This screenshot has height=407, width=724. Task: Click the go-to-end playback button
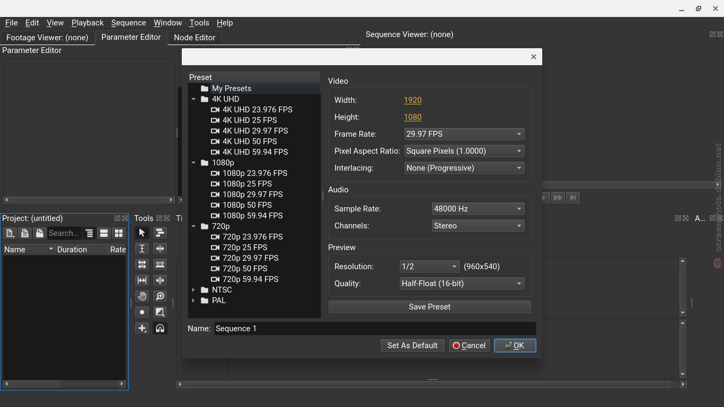tap(573, 198)
